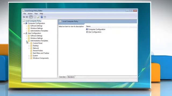Click the Properties toolbar icon
Screen dimensions: 172x96
pyautogui.click(x=35, y=17)
